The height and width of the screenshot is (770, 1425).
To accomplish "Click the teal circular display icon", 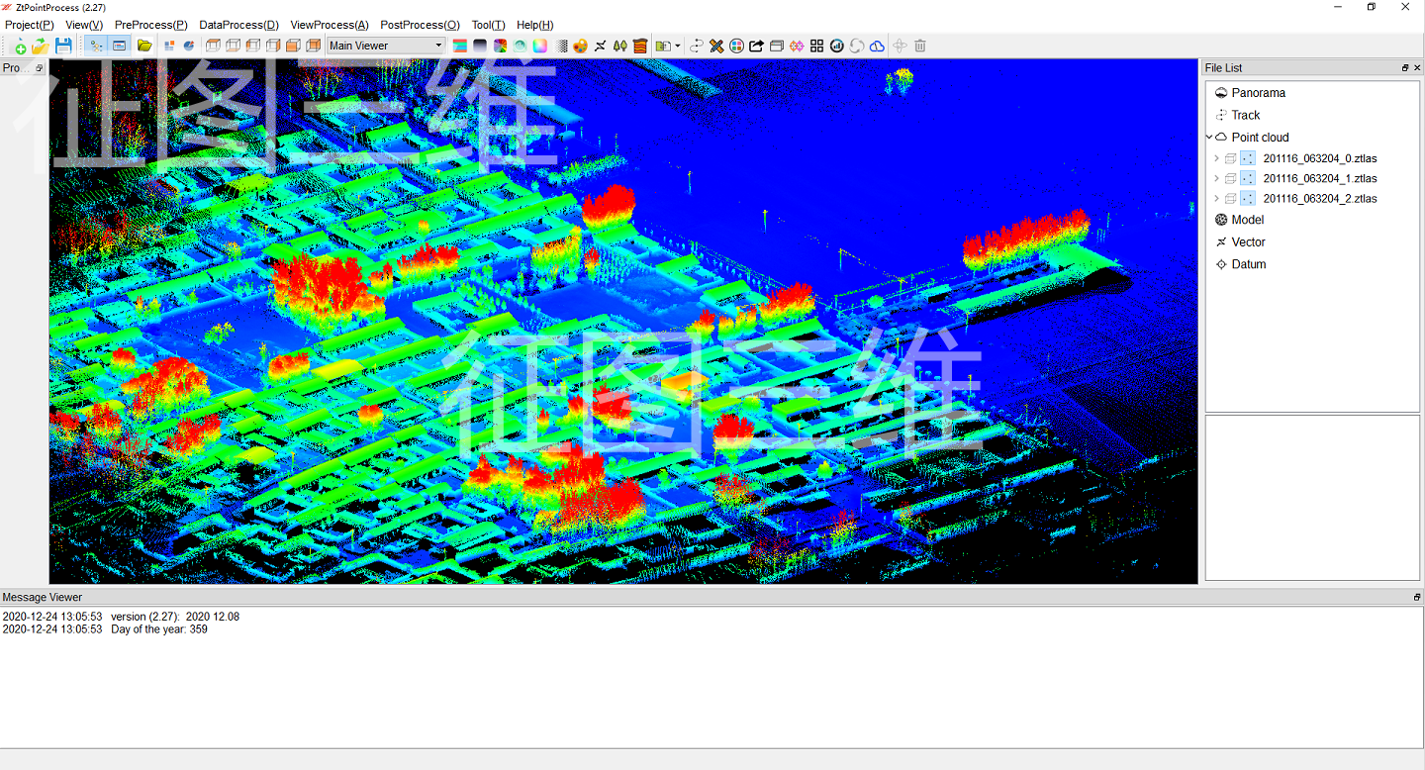I will pos(520,46).
